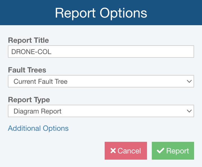Click the DRONE-COL text in title field
Viewport: 202px width, 167px height.
pyautogui.click(x=31, y=52)
